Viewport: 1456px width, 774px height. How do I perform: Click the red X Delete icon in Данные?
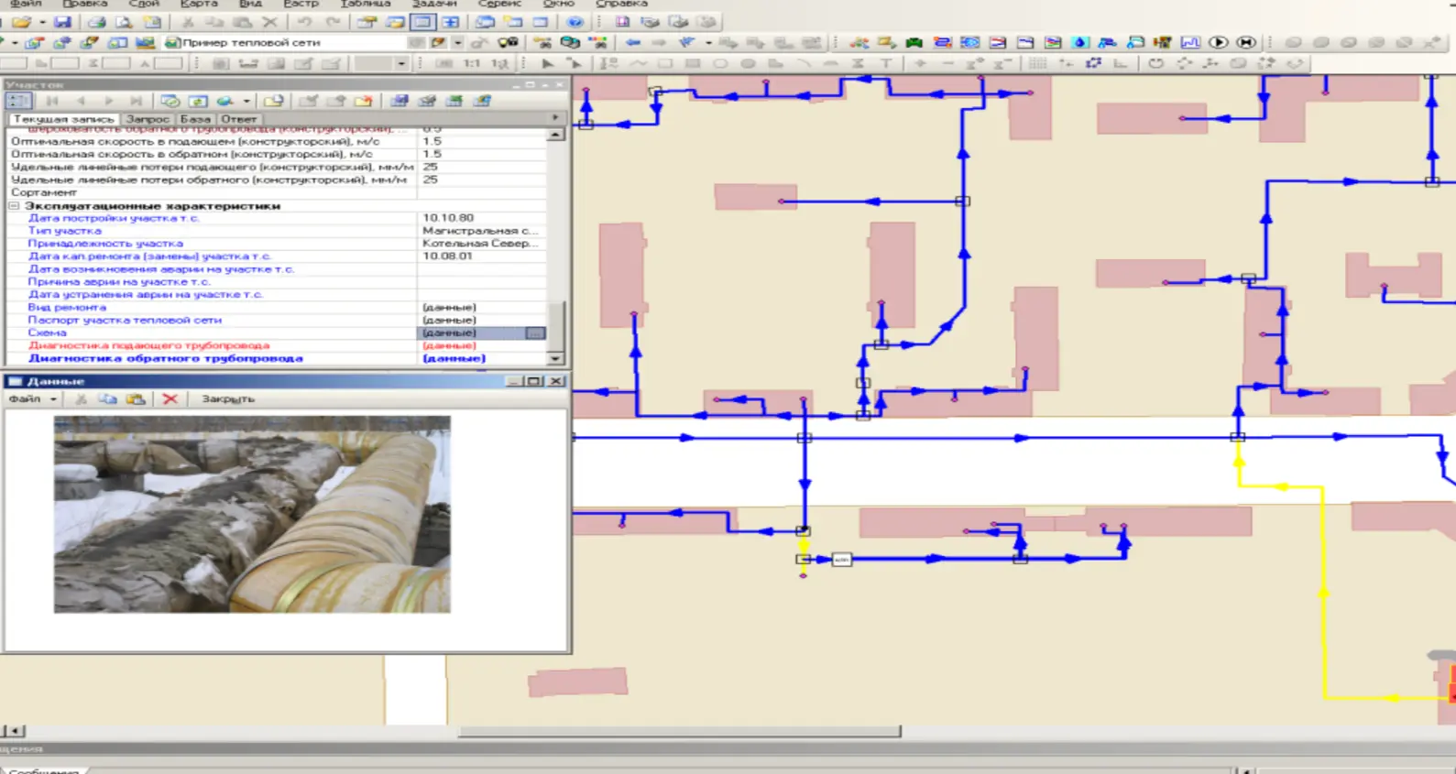click(x=170, y=399)
